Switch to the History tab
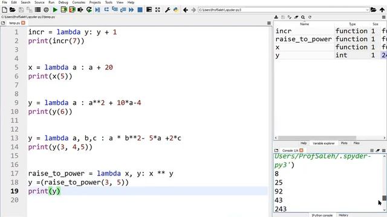Image resolution: width=387 pixels, height=217 pixels. click(343, 215)
